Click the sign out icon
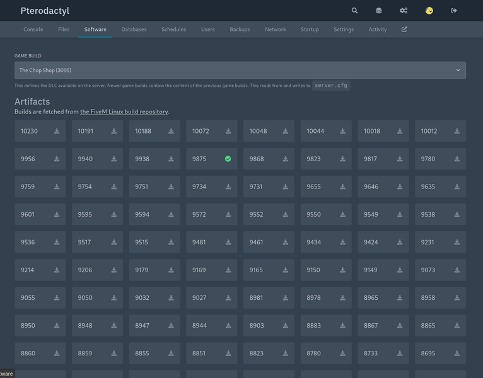The height and width of the screenshot is (378, 483). [x=454, y=11]
